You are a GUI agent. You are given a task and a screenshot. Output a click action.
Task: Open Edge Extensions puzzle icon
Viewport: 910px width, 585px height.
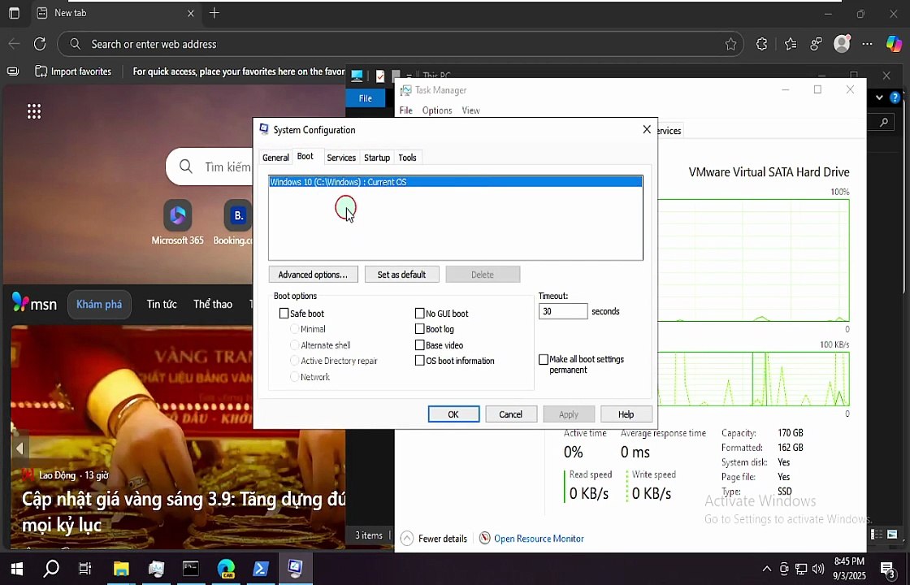pyautogui.click(x=761, y=44)
